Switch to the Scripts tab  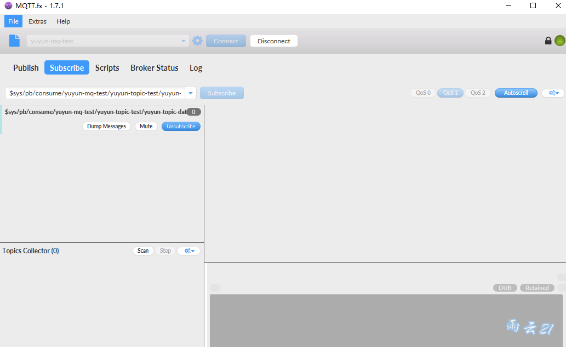[x=107, y=68]
